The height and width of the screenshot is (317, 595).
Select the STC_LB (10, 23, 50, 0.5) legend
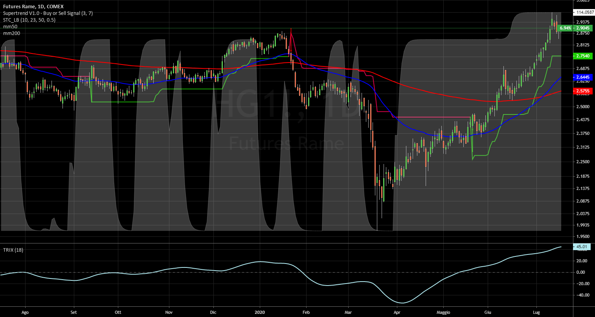(29, 20)
